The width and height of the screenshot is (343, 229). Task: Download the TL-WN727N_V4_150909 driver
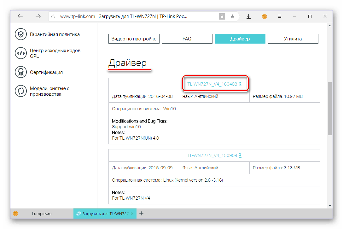(214, 156)
